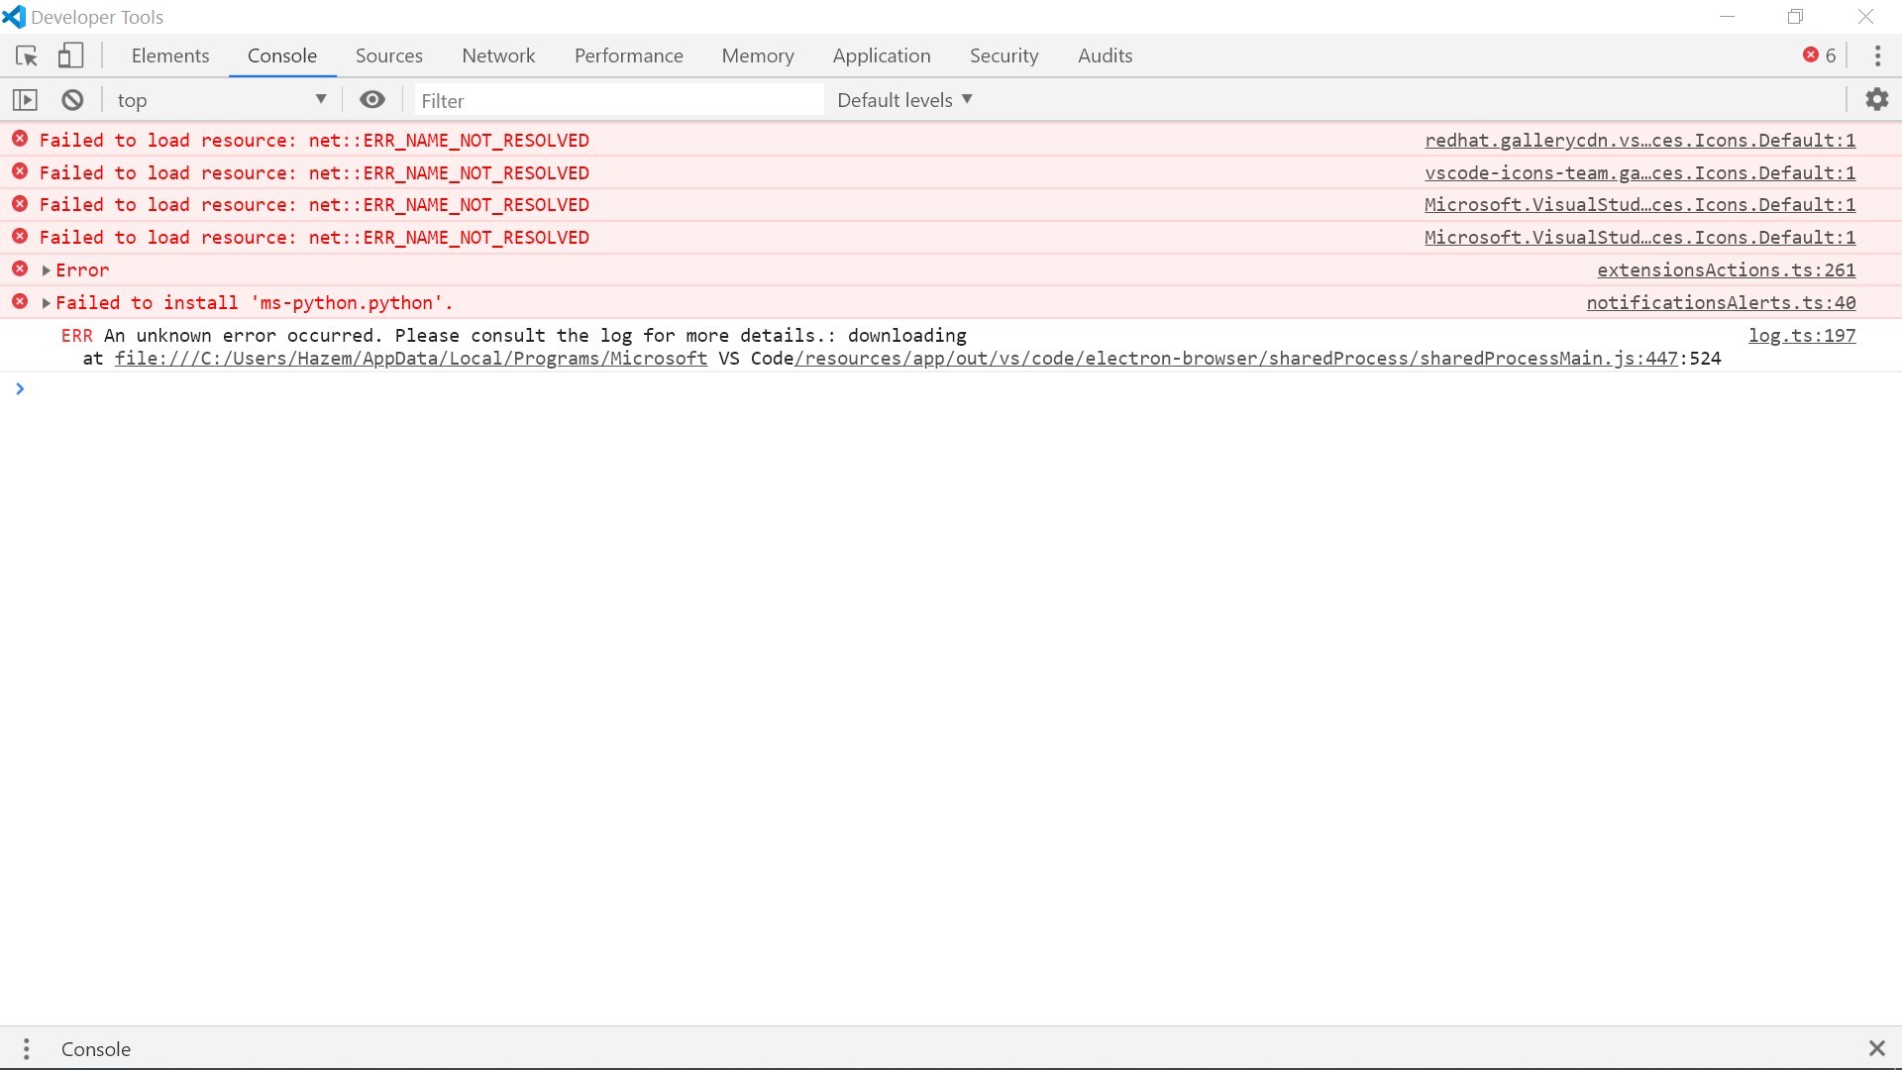The height and width of the screenshot is (1070, 1902).
Task: Toggle the device toolbar
Action: point(70,55)
